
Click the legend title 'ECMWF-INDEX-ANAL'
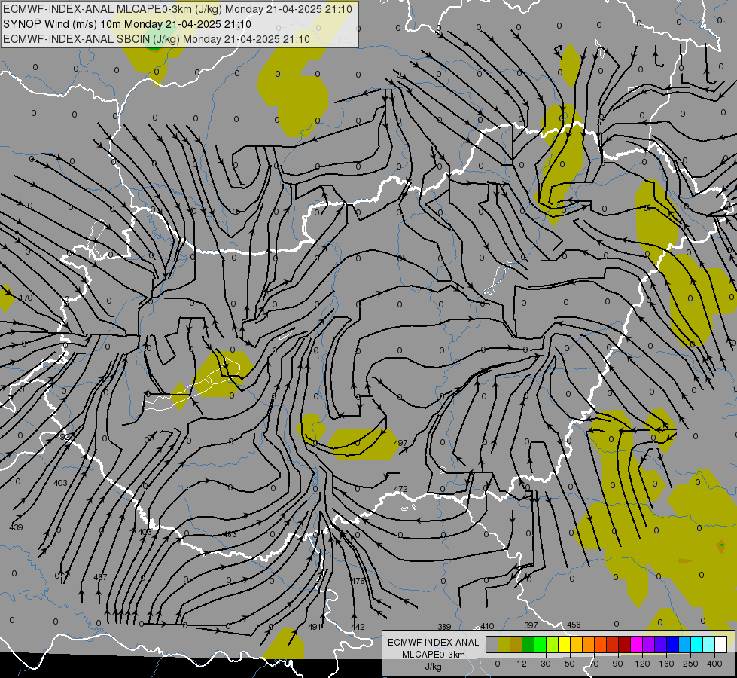coord(433,643)
